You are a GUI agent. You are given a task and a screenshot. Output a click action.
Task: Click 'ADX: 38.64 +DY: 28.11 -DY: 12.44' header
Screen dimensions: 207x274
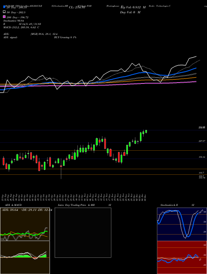26,210
